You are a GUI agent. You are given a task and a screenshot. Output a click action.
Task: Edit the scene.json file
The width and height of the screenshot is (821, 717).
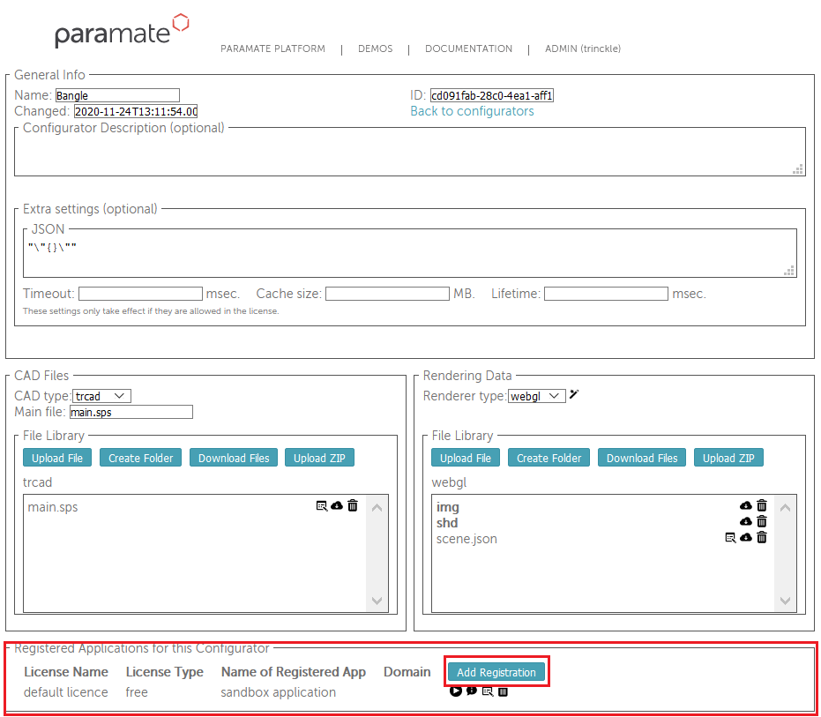730,538
